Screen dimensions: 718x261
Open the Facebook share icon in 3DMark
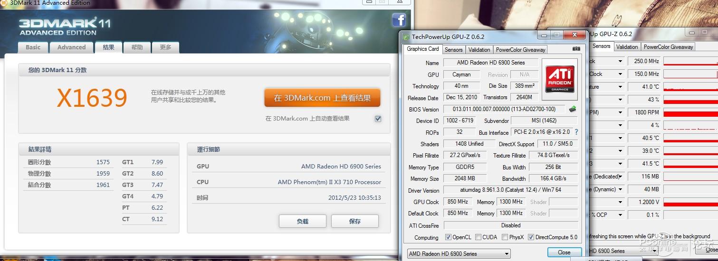point(399,20)
